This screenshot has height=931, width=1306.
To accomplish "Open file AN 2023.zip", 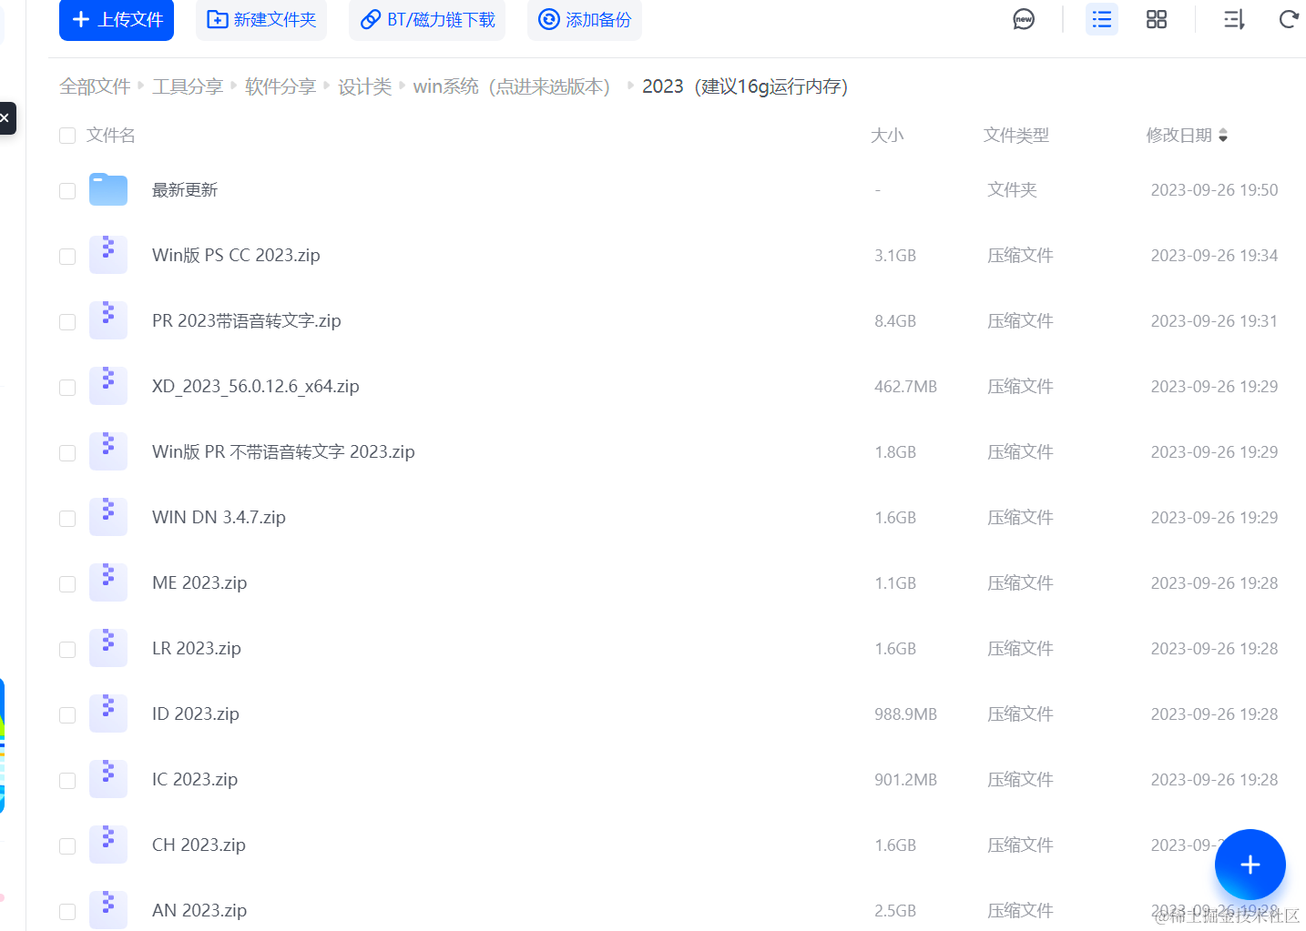I will 199,911.
